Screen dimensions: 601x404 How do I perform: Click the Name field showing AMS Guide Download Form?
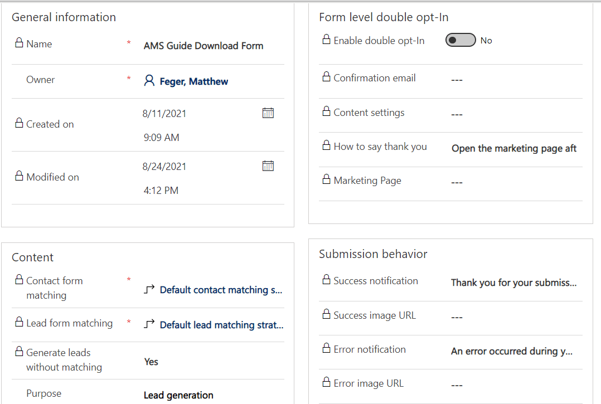pyautogui.click(x=203, y=46)
